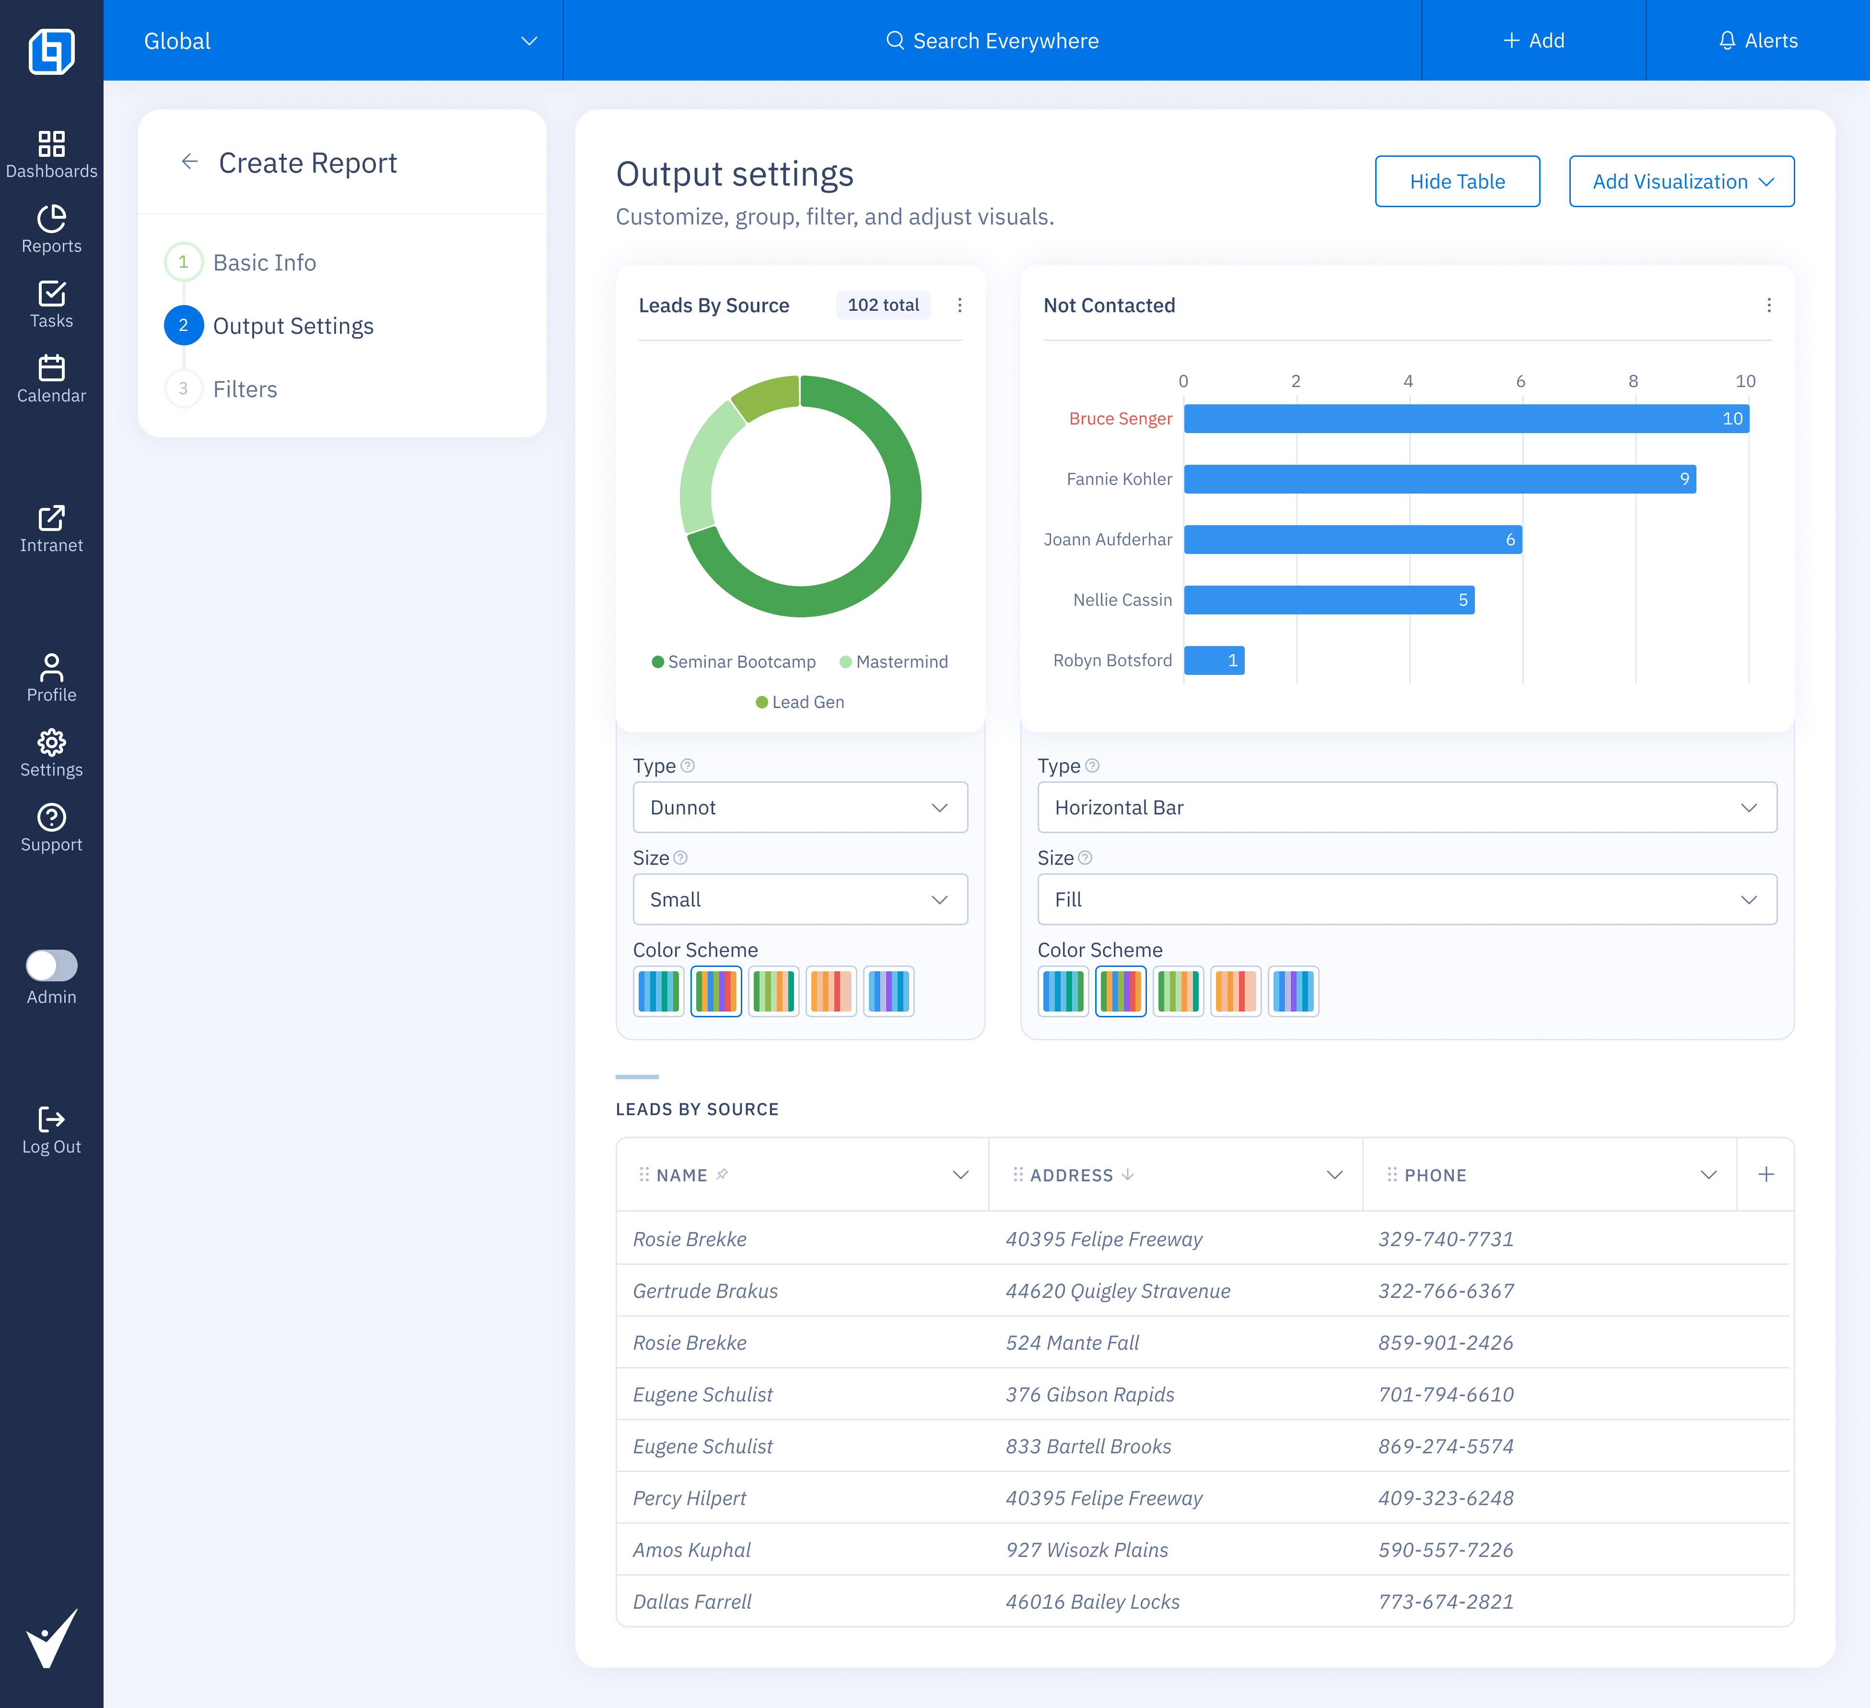Expand the Dunnot type dropdown

coord(800,807)
